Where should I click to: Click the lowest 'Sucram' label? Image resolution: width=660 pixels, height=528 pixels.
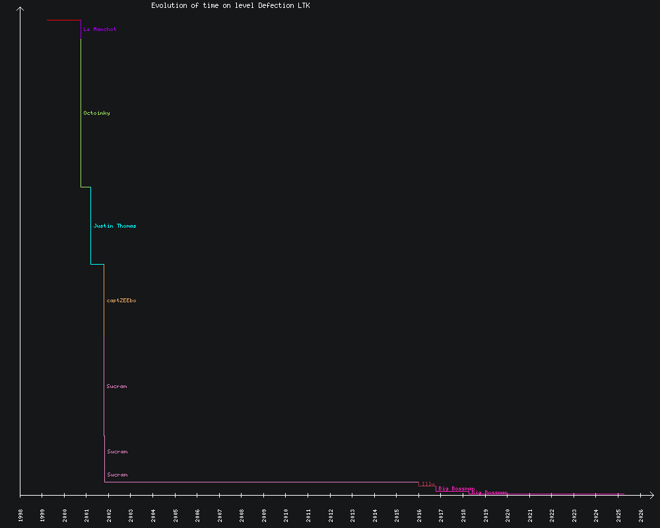click(117, 475)
